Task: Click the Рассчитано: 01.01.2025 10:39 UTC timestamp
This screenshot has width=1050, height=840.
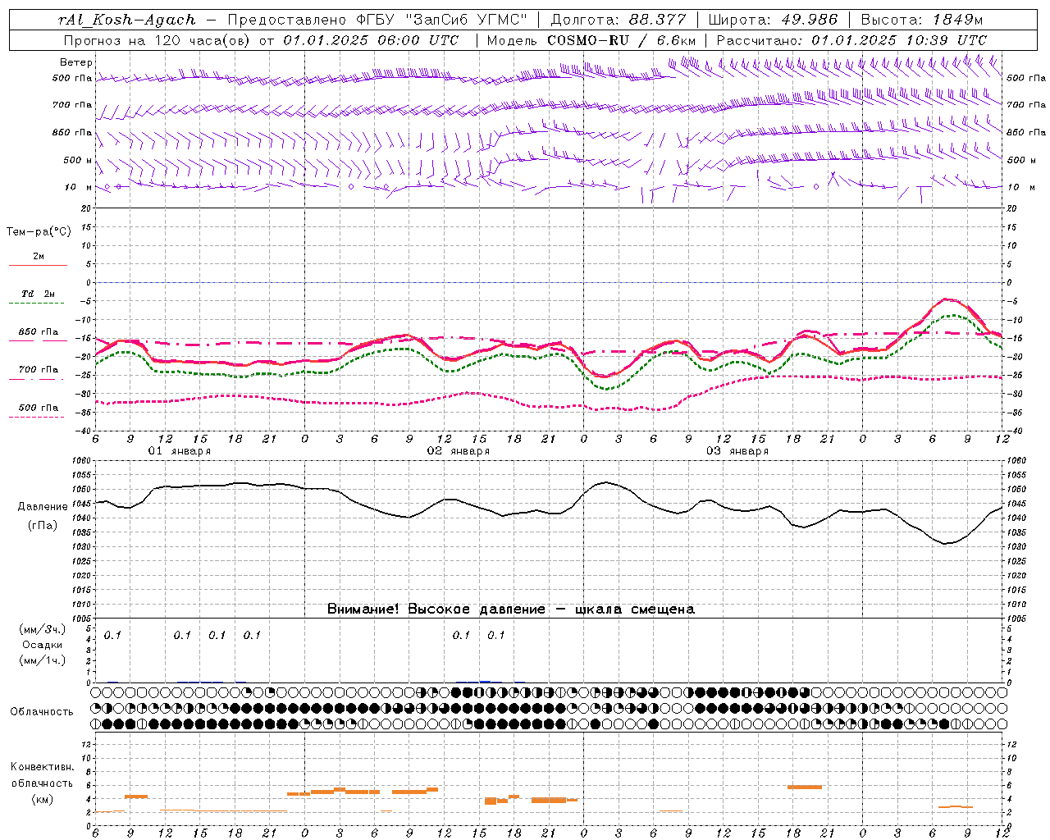Action: (851, 40)
